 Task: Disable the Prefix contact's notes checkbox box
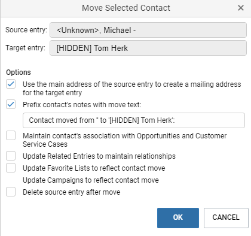point(11,104)
